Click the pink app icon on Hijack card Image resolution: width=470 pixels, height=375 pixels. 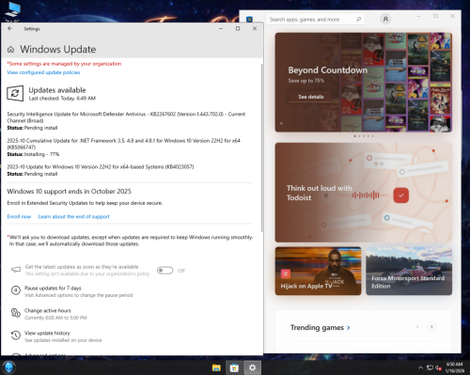point(286,273)
